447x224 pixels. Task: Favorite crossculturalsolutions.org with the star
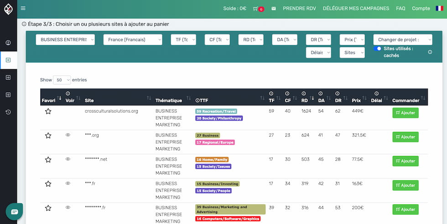pos(48,111)
